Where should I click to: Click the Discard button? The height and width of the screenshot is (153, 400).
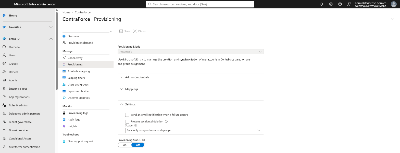coord(140,31)
